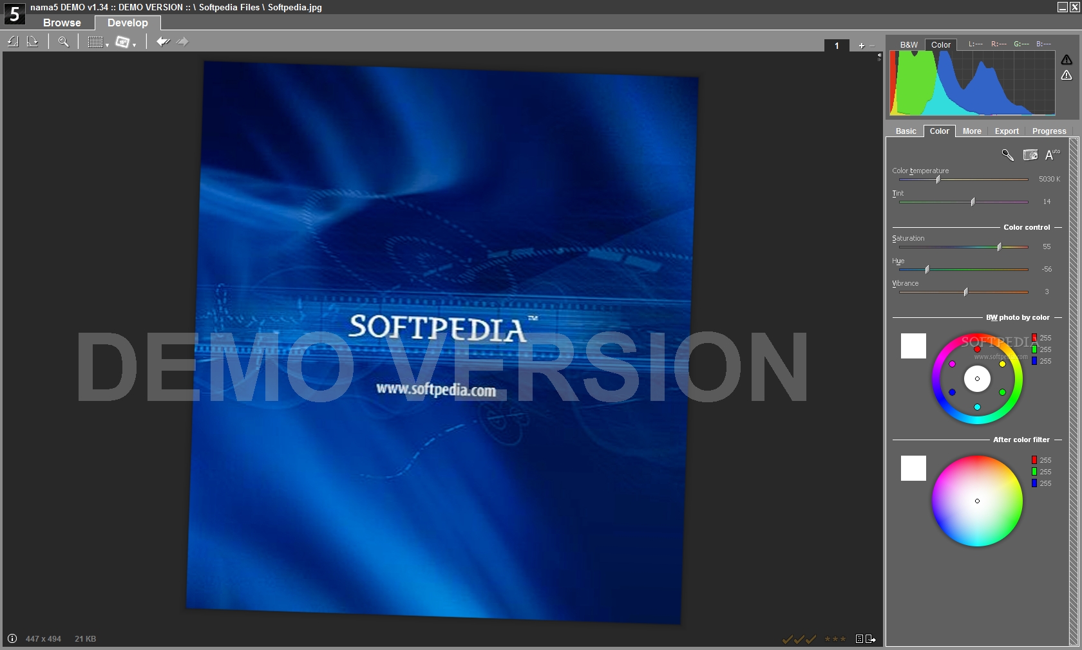1082x650 pixels.
Task: Show image info with the i icon
Action: tap(12, 638)
